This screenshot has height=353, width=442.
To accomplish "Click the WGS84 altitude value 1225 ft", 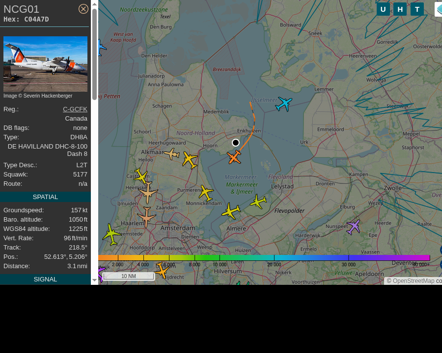I will pyautogui.click(x=78, y=229).
